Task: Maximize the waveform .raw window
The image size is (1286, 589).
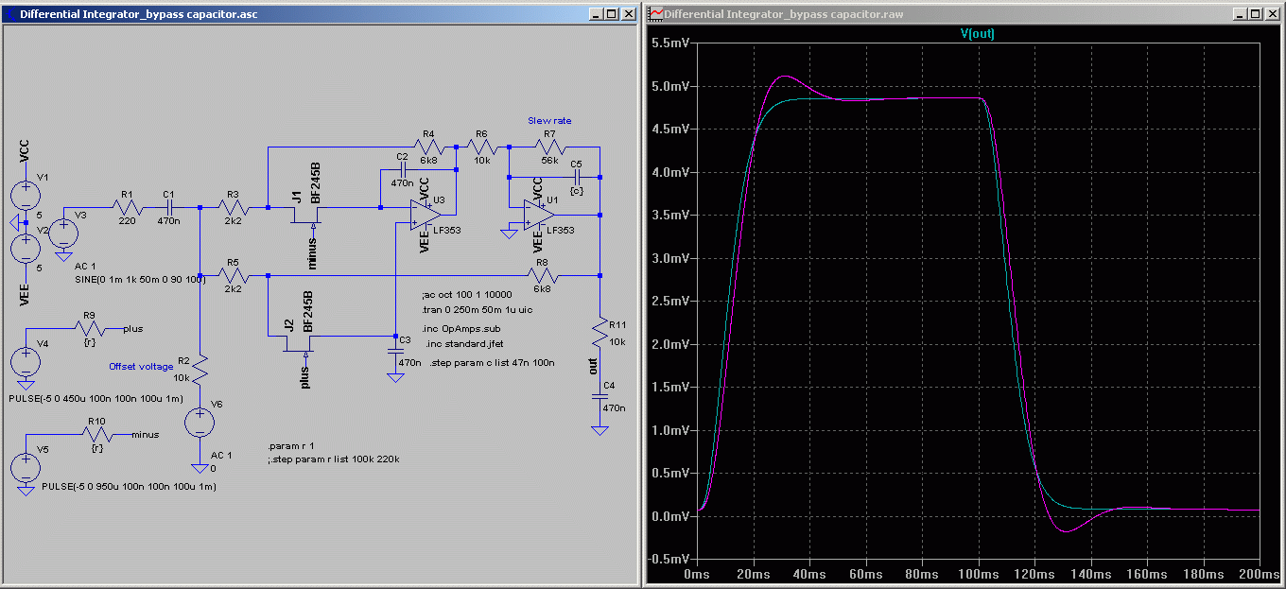Action: coord(1254,14)
